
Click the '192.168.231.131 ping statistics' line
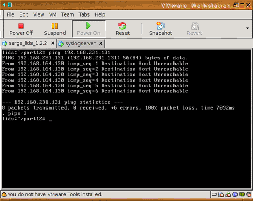pos(62,102)
